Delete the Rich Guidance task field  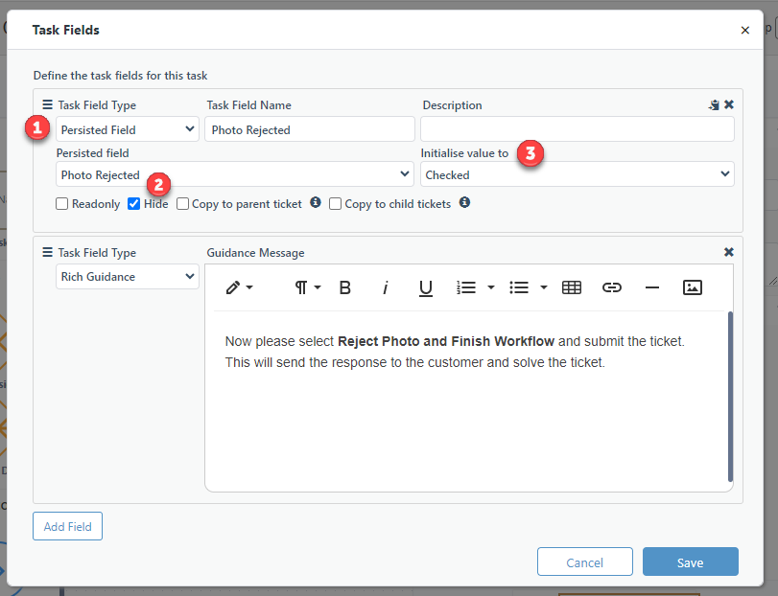pyautogui.click(x=729, y=252)
